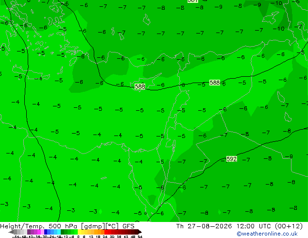Pick the bright yellow legend swatch
The image size is (308, 238).
click(x=79, y=232)
